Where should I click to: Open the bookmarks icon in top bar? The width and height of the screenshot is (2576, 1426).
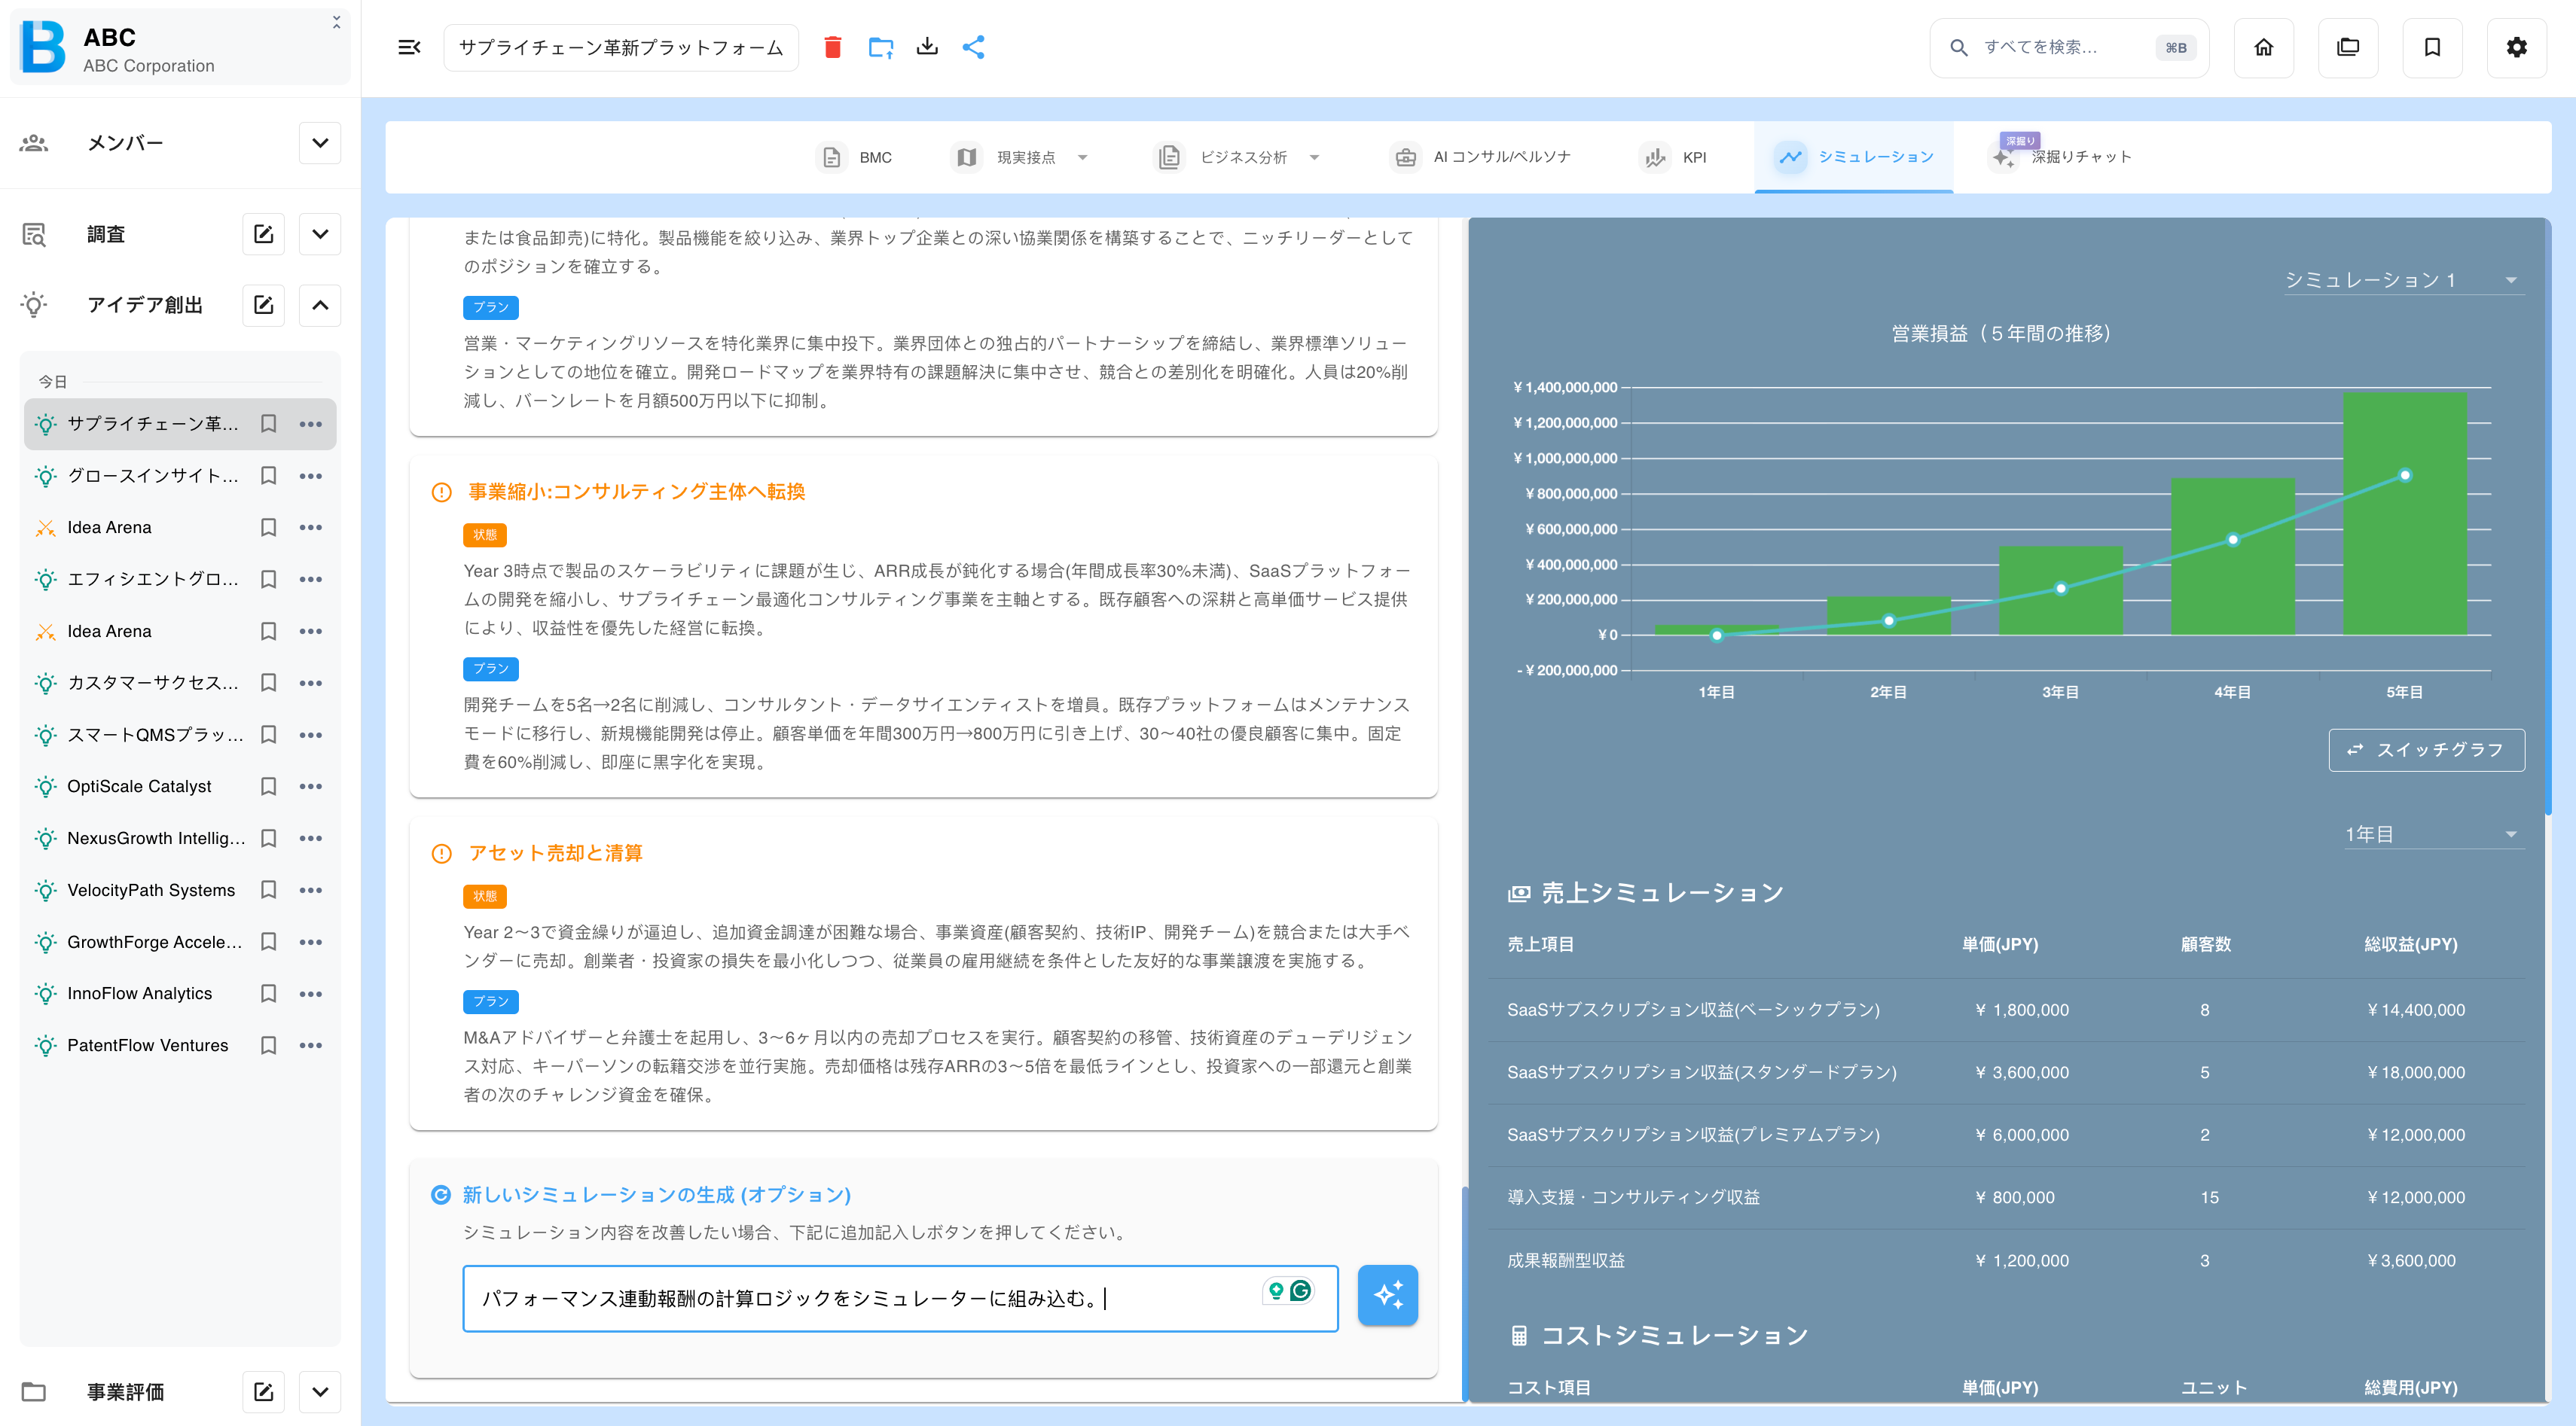[x=2432, y=47]
